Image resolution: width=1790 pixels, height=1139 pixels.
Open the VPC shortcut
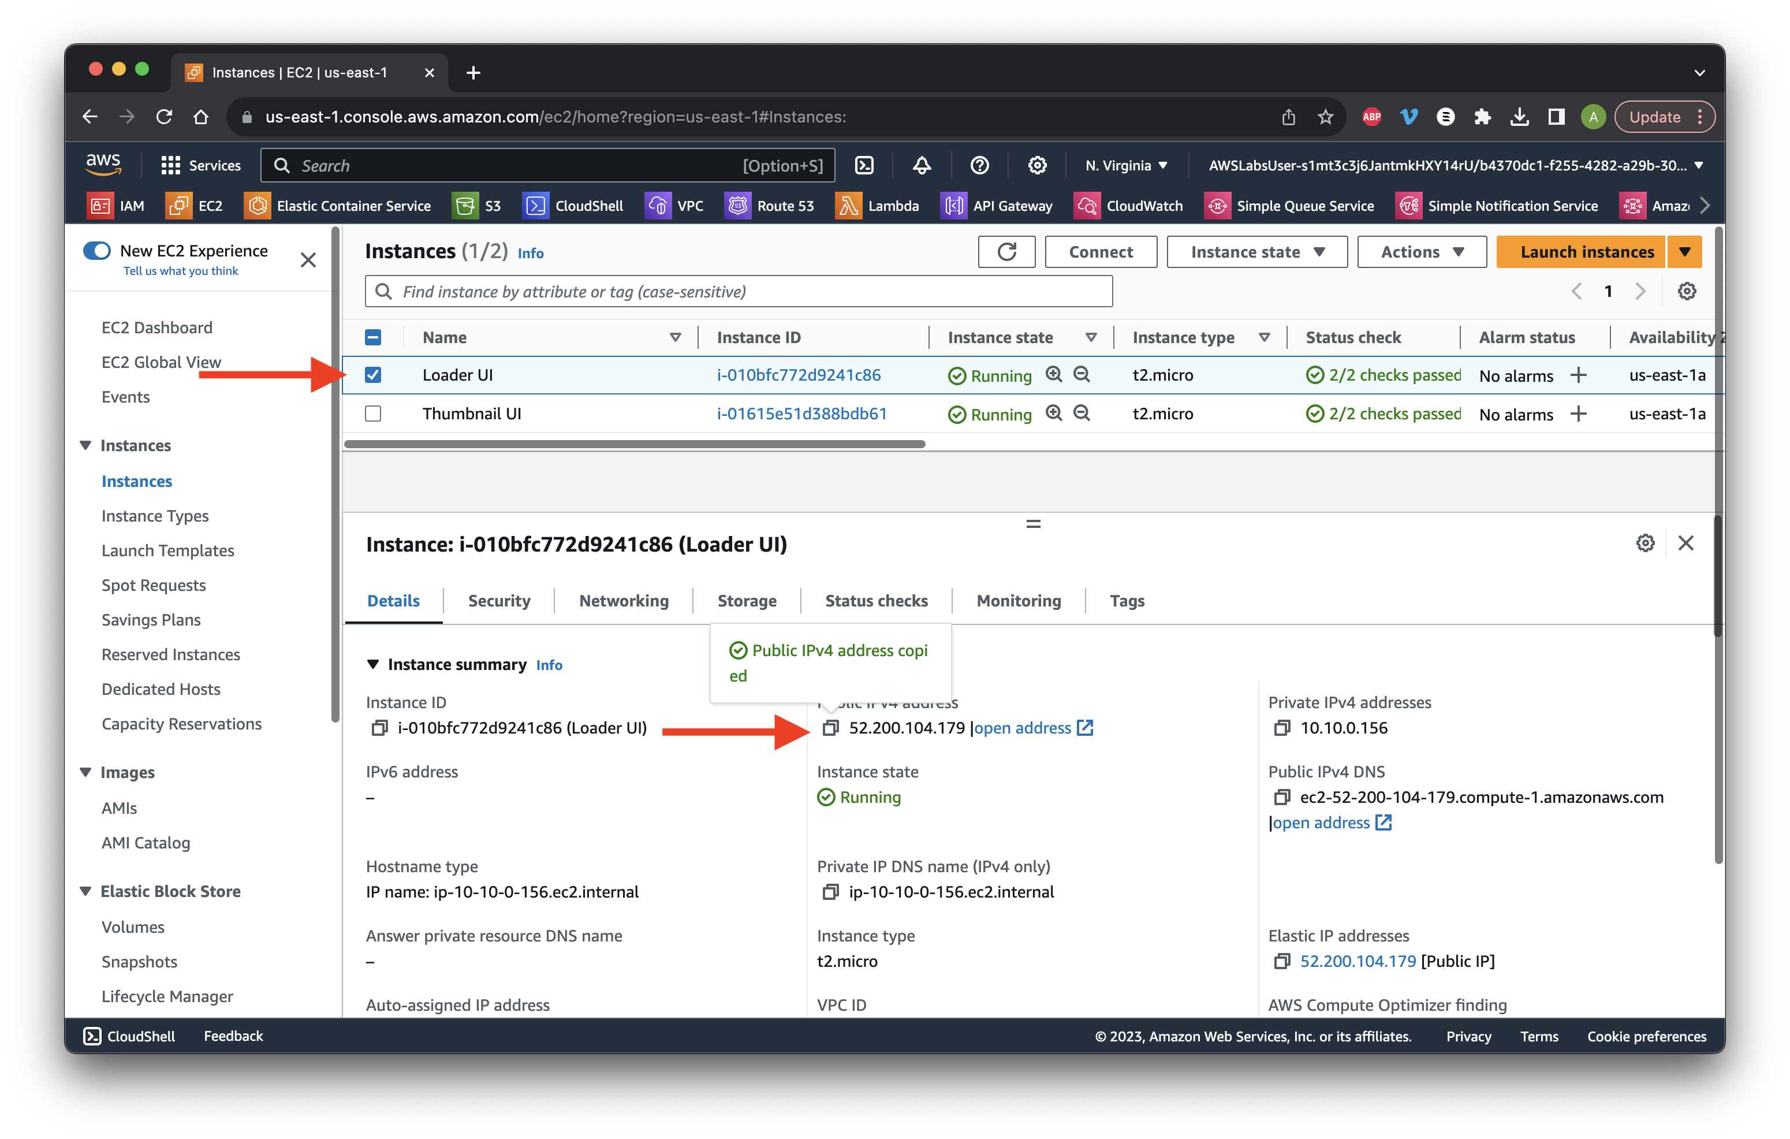tap(674, 206)
